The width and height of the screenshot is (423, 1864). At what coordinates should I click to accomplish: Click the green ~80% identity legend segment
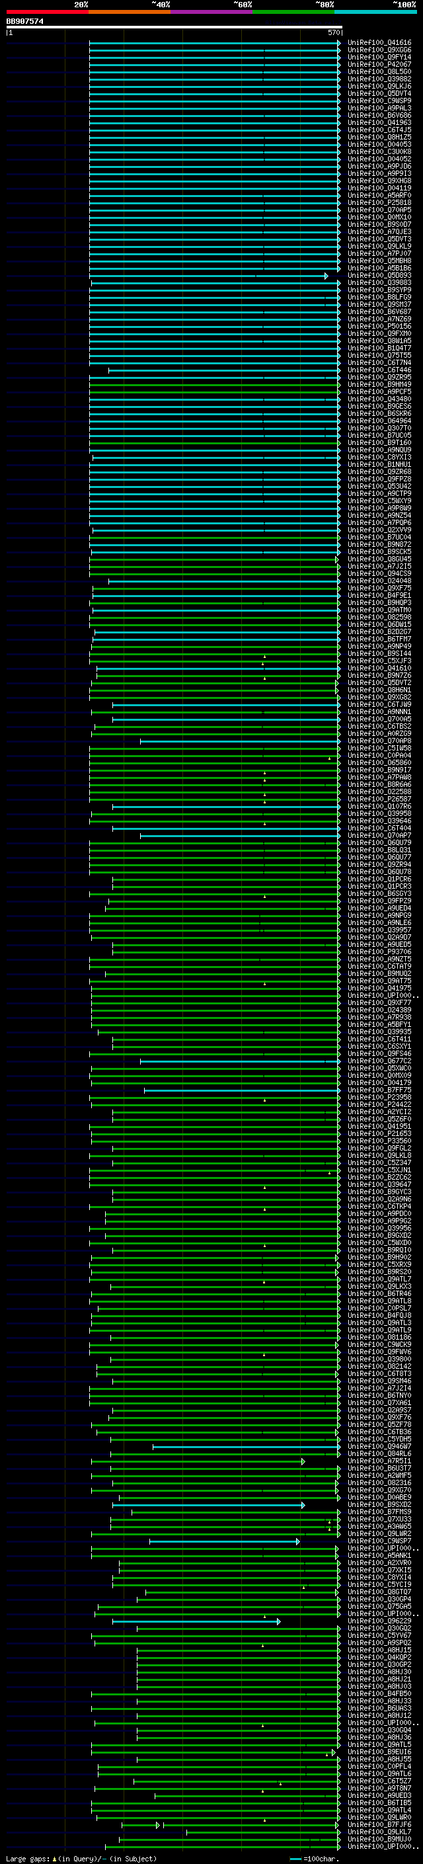point(293,13)
